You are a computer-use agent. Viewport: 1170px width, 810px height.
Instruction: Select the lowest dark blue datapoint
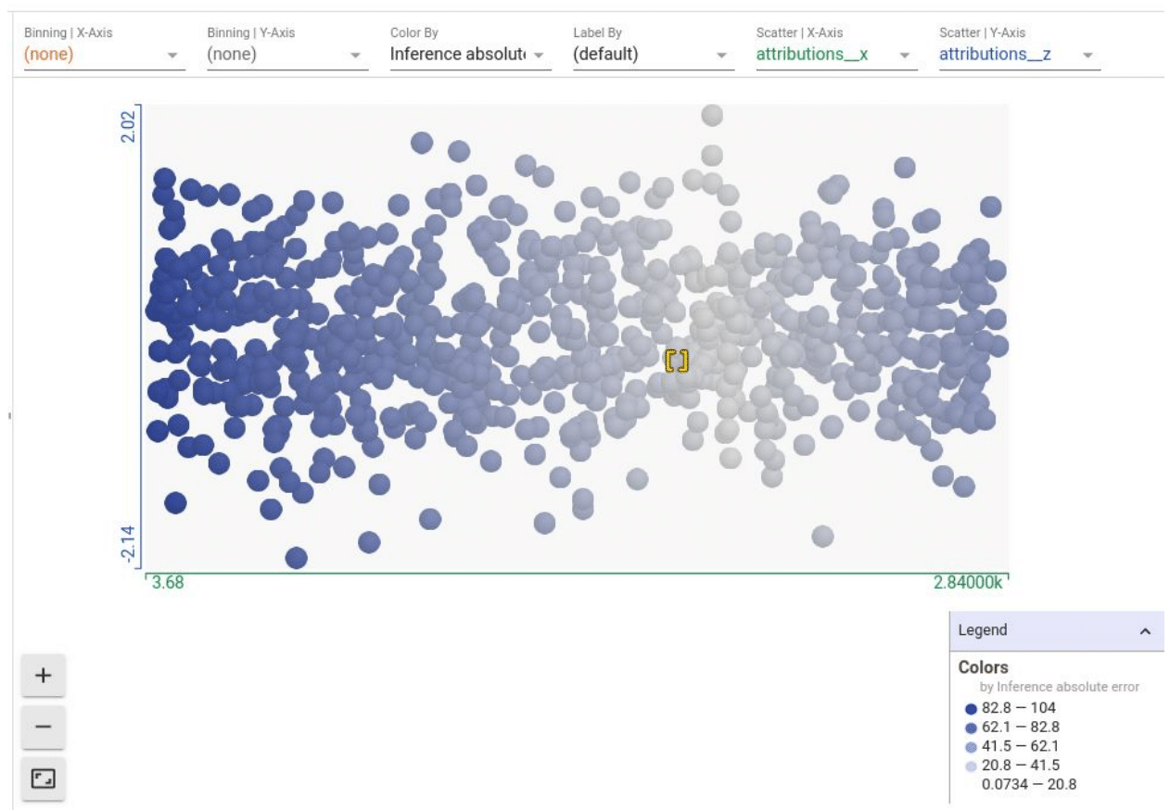tap(296, 558)
